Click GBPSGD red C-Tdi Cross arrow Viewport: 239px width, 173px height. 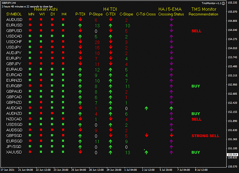tap(146, 135)
